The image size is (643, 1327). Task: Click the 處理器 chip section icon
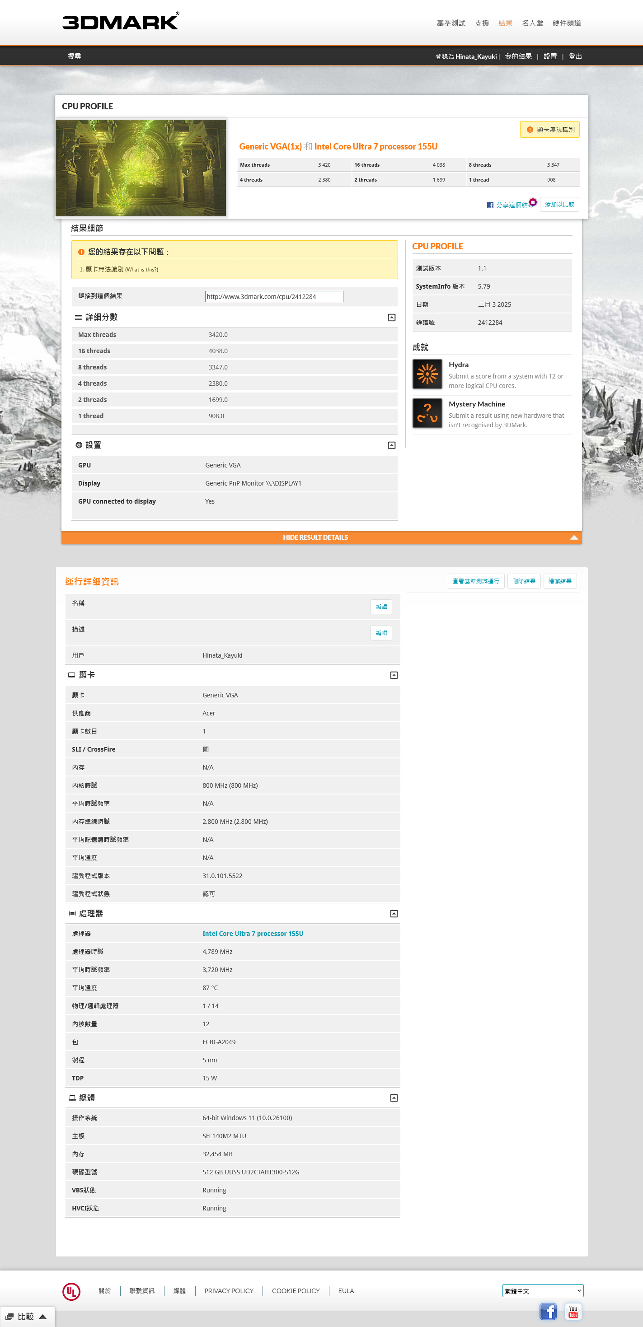point(72,913)
